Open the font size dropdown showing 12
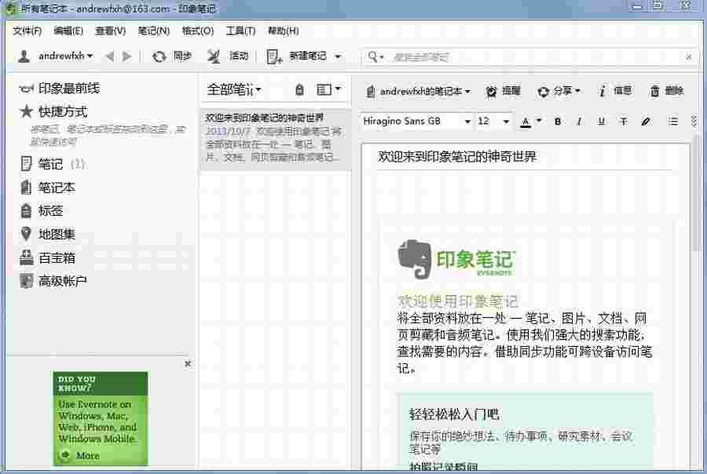This screenshot has width=707, height=474. point(493,122)
